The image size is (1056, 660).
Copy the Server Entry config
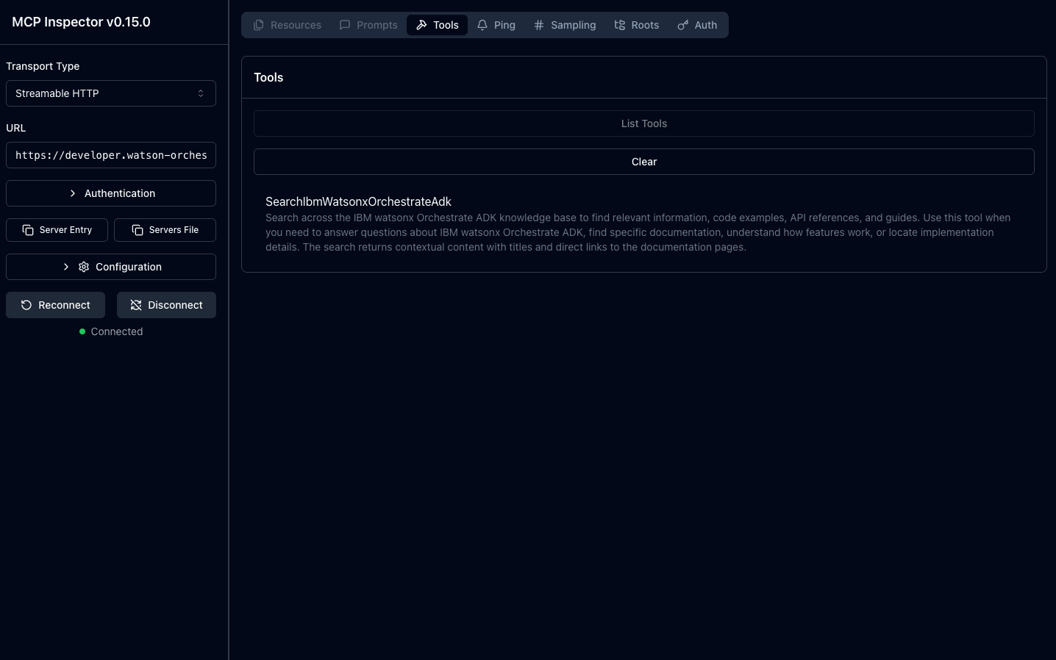57,230
